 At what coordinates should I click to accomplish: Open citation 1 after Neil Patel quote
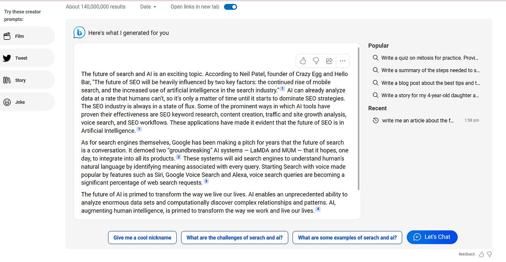coord(282,89)
